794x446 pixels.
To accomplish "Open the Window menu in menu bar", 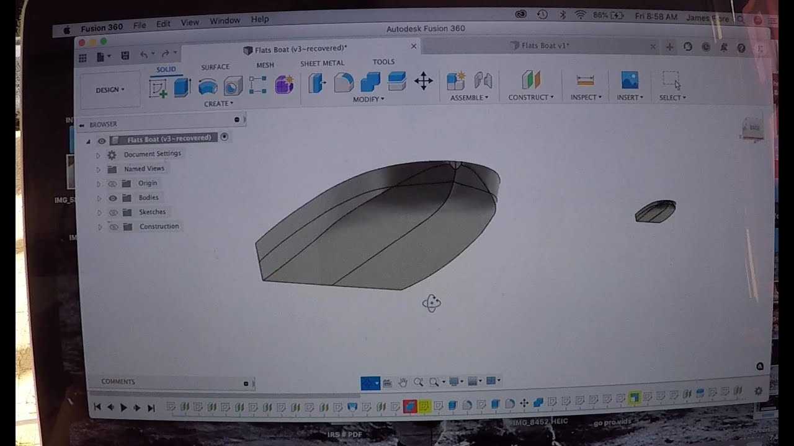I will [x=225, y=20].
